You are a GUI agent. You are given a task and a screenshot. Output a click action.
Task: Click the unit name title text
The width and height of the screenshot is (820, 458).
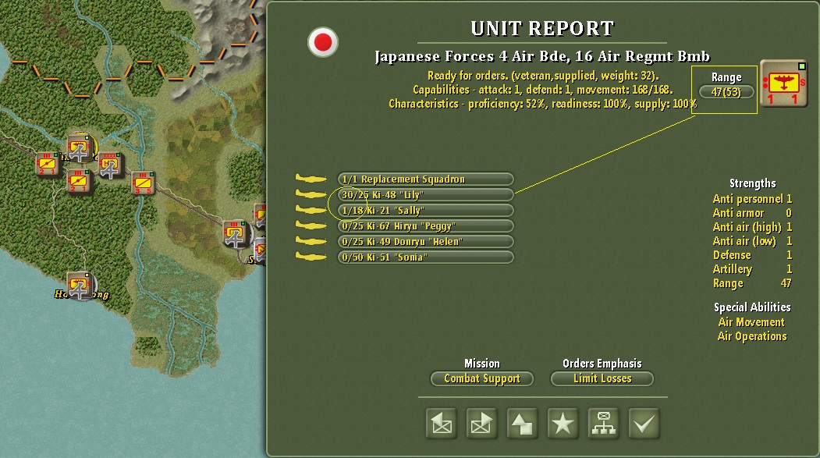[541, 56]
